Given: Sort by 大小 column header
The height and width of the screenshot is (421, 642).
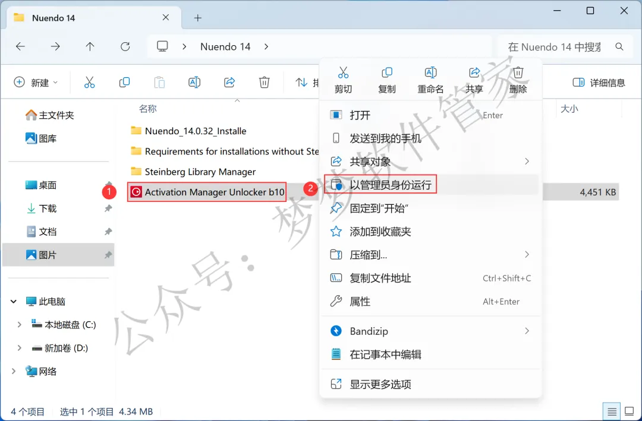Looking at the screenshot, I should click(x=569, y=109).
